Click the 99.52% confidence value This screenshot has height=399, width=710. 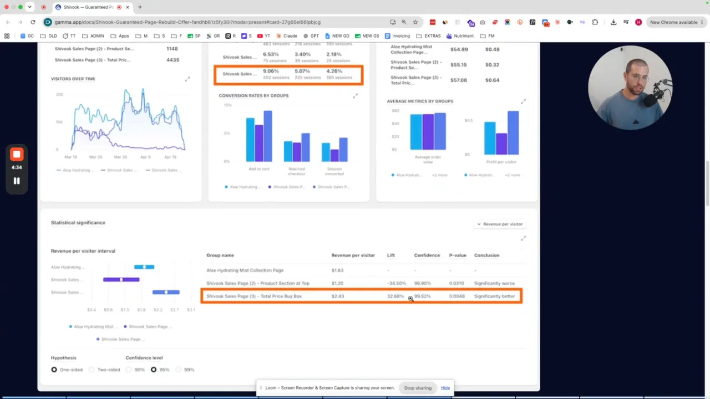[x=423, y=296]
